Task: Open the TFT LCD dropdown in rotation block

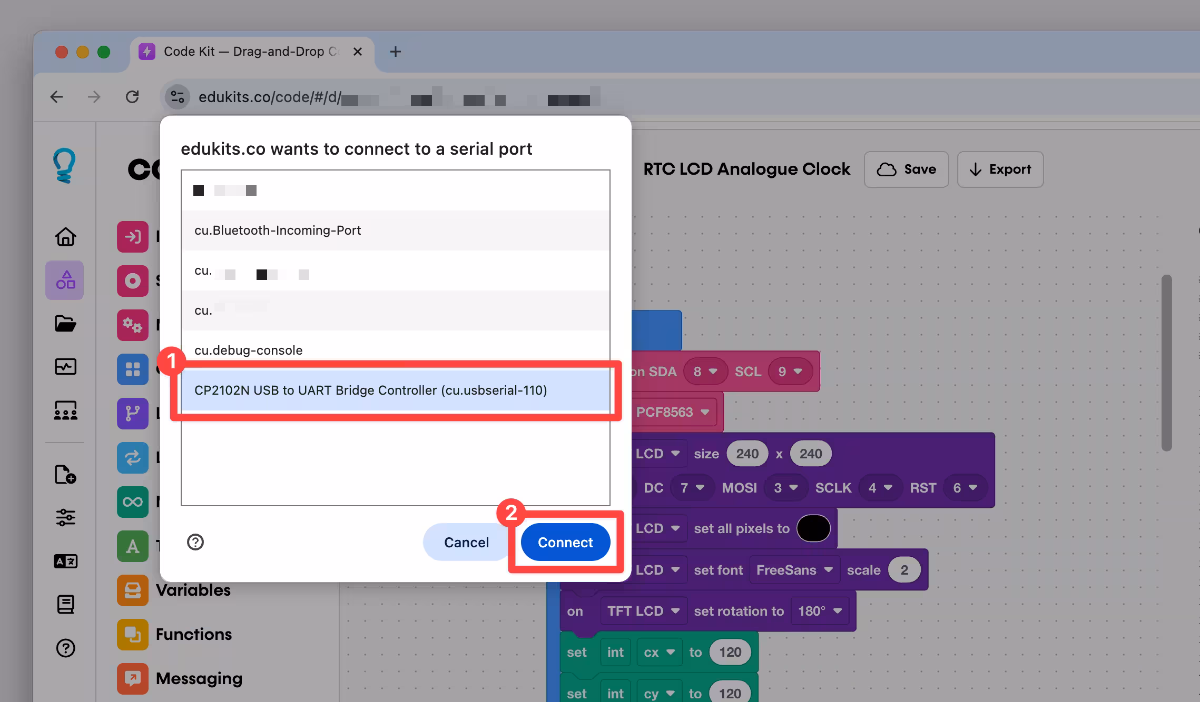Action: coord(643,611)
